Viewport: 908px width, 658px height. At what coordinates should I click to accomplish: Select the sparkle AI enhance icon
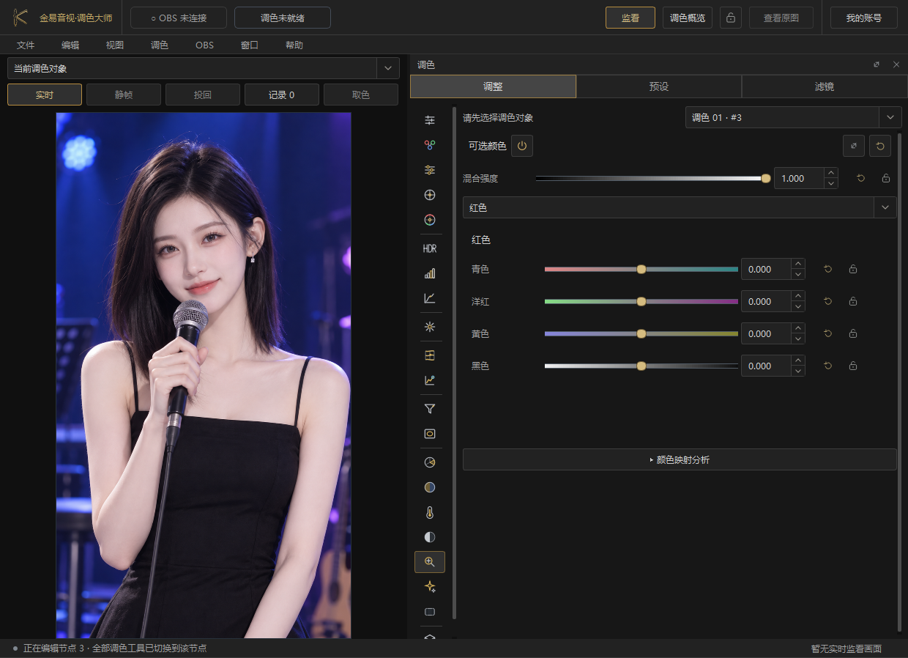[430, 586]
